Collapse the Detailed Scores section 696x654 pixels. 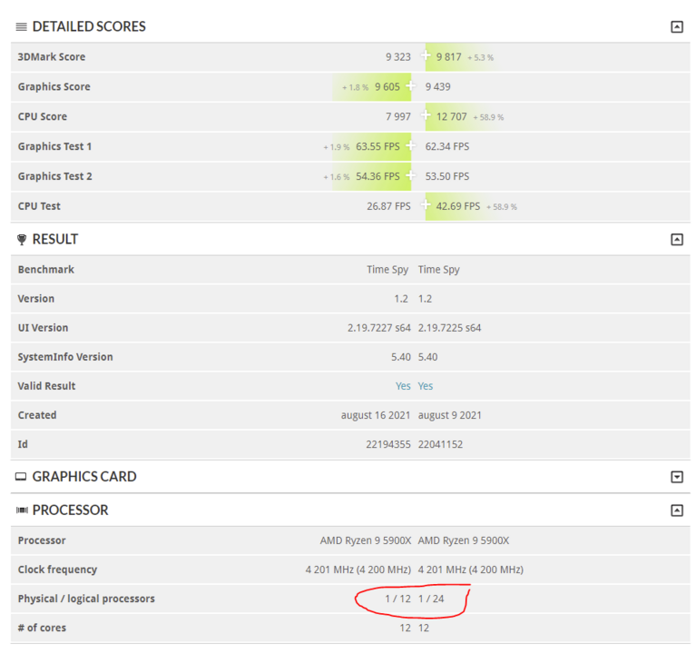pos(676,26)
